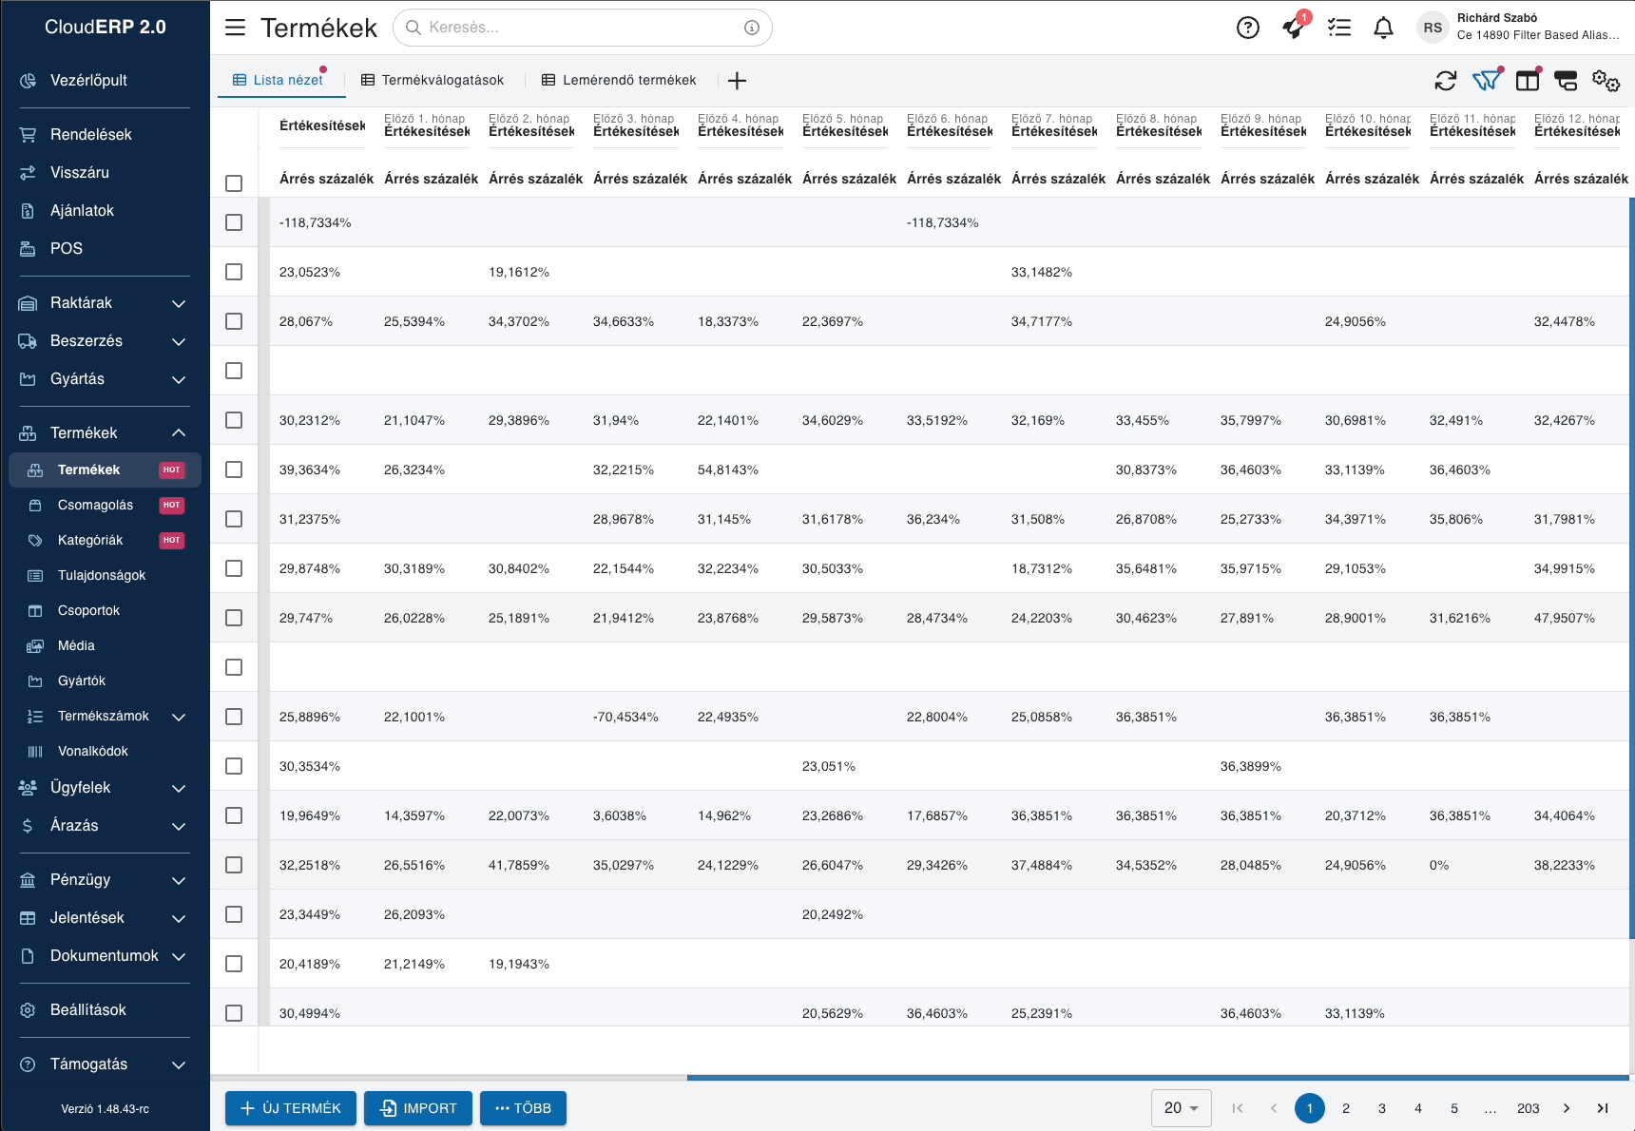Open the table settings gears icon
Screen dimensions: 1635x1131
click(1606, 81)
